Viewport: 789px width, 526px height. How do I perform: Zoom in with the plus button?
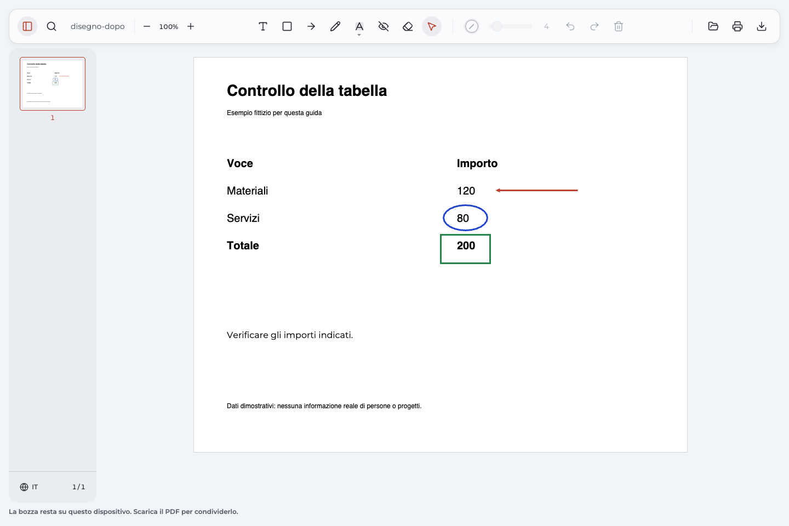(191, 26)
